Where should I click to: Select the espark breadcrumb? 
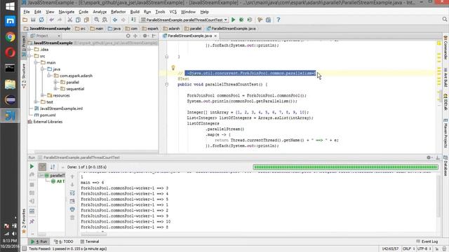click(150, 29)
